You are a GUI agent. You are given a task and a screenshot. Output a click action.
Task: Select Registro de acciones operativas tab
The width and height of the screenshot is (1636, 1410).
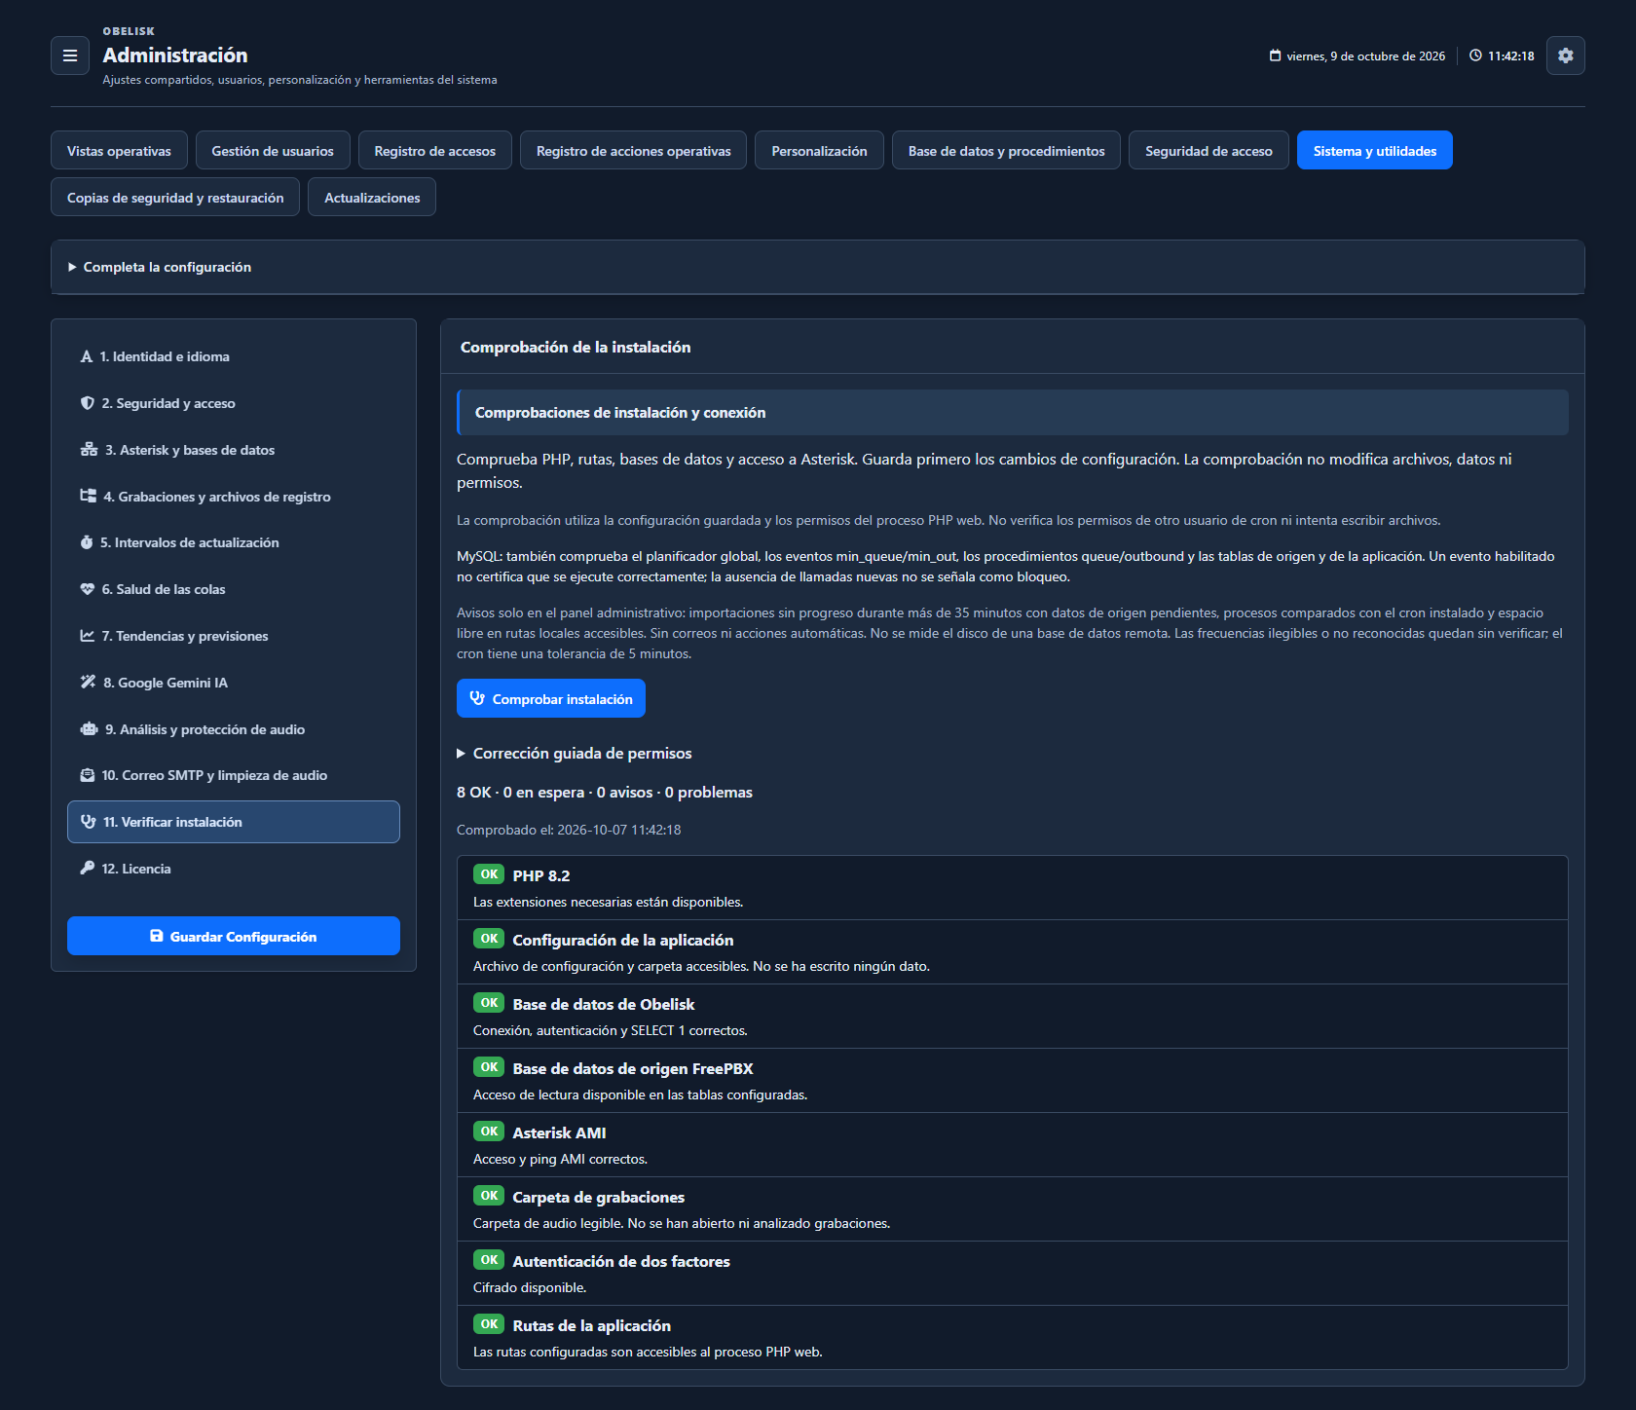pos(634,151)
